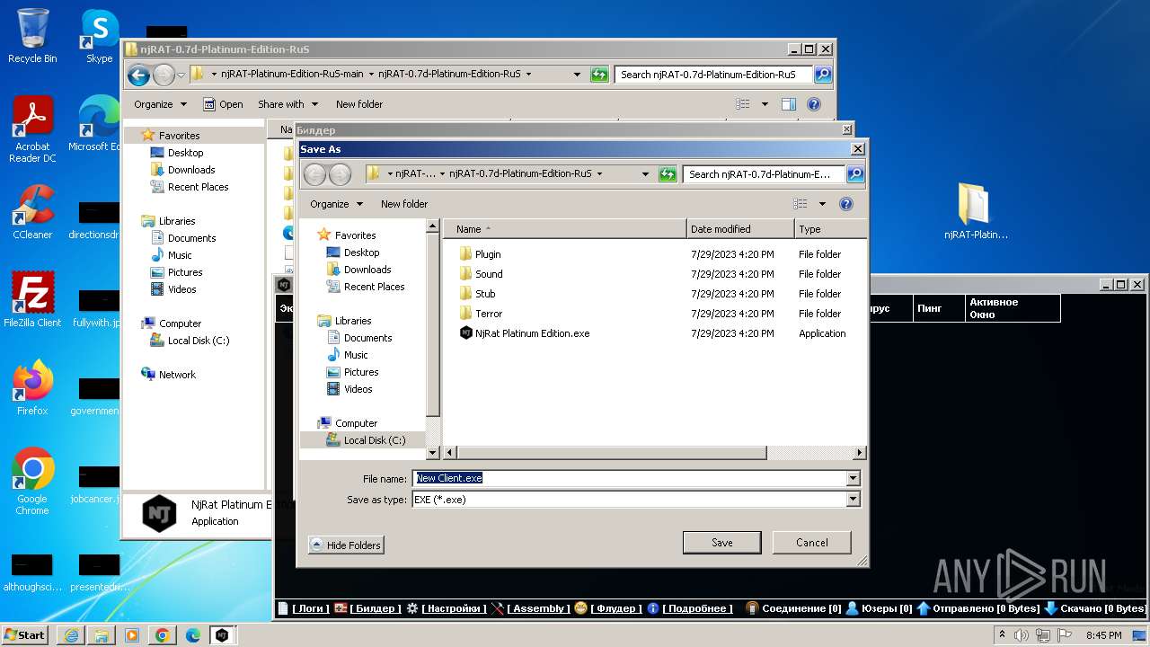Image resolution: width=1150 pixels, height=647 pixels.
Task: Click New folder in Explorer window
Action: click(359, 104)
